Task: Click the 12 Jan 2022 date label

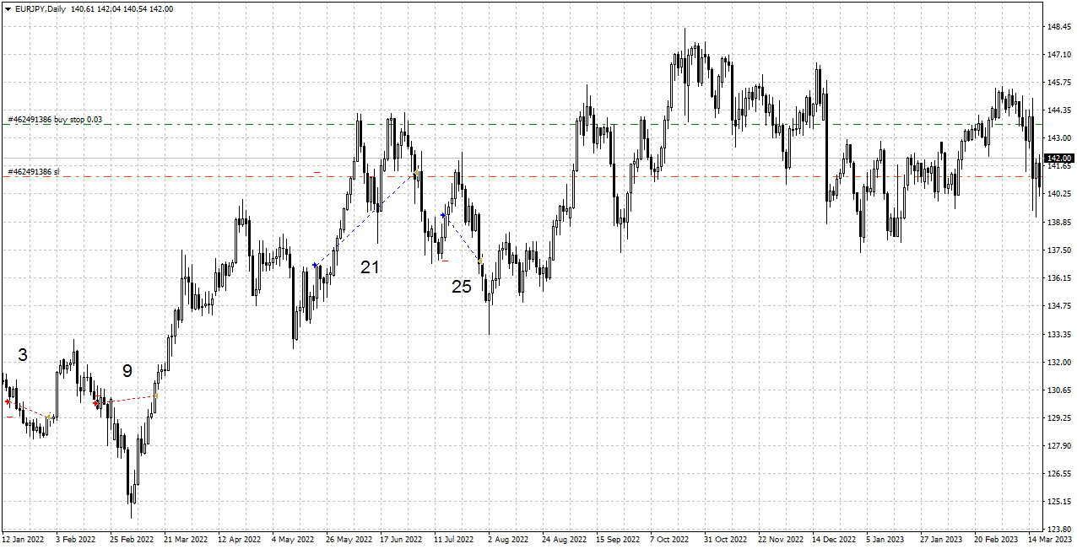Action: (23, 539)
